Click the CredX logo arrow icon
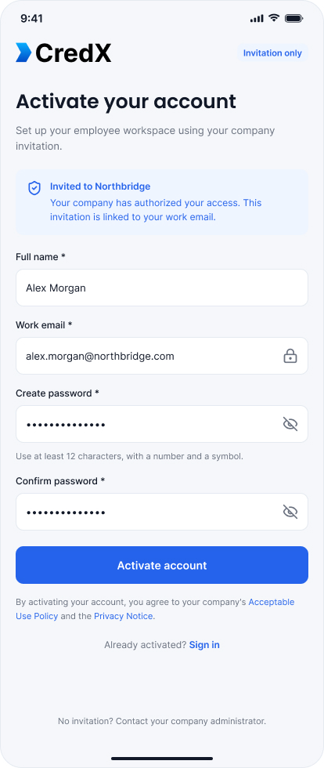The width and height of the screenshot is (324, 768). click(x=23, y=53)
